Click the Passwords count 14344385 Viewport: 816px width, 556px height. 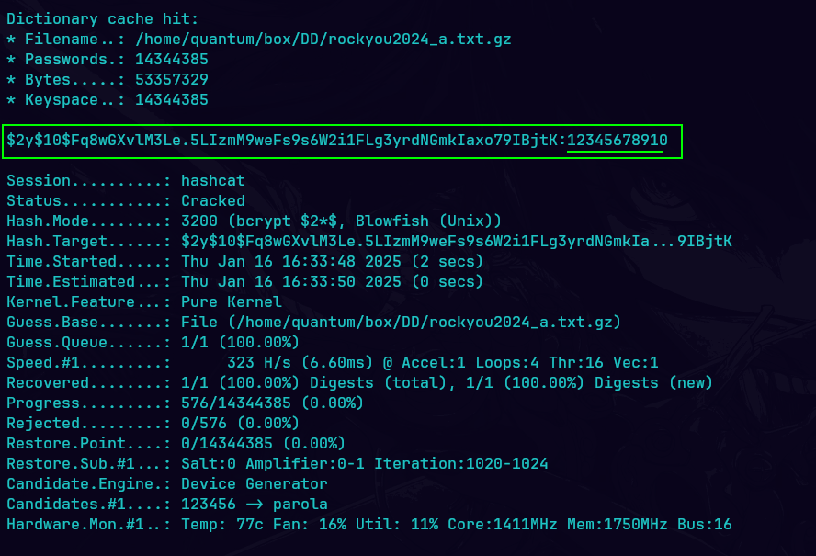coord(171,59)
